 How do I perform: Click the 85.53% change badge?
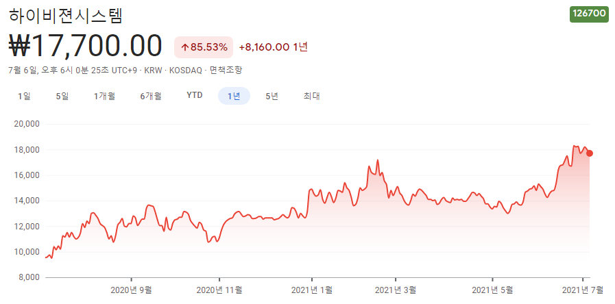[x=204, y=47]
